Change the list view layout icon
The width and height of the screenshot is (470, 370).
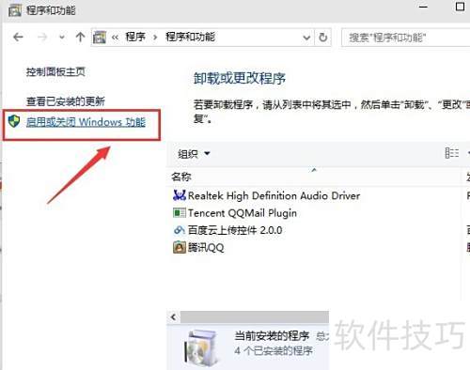point(452,153)
